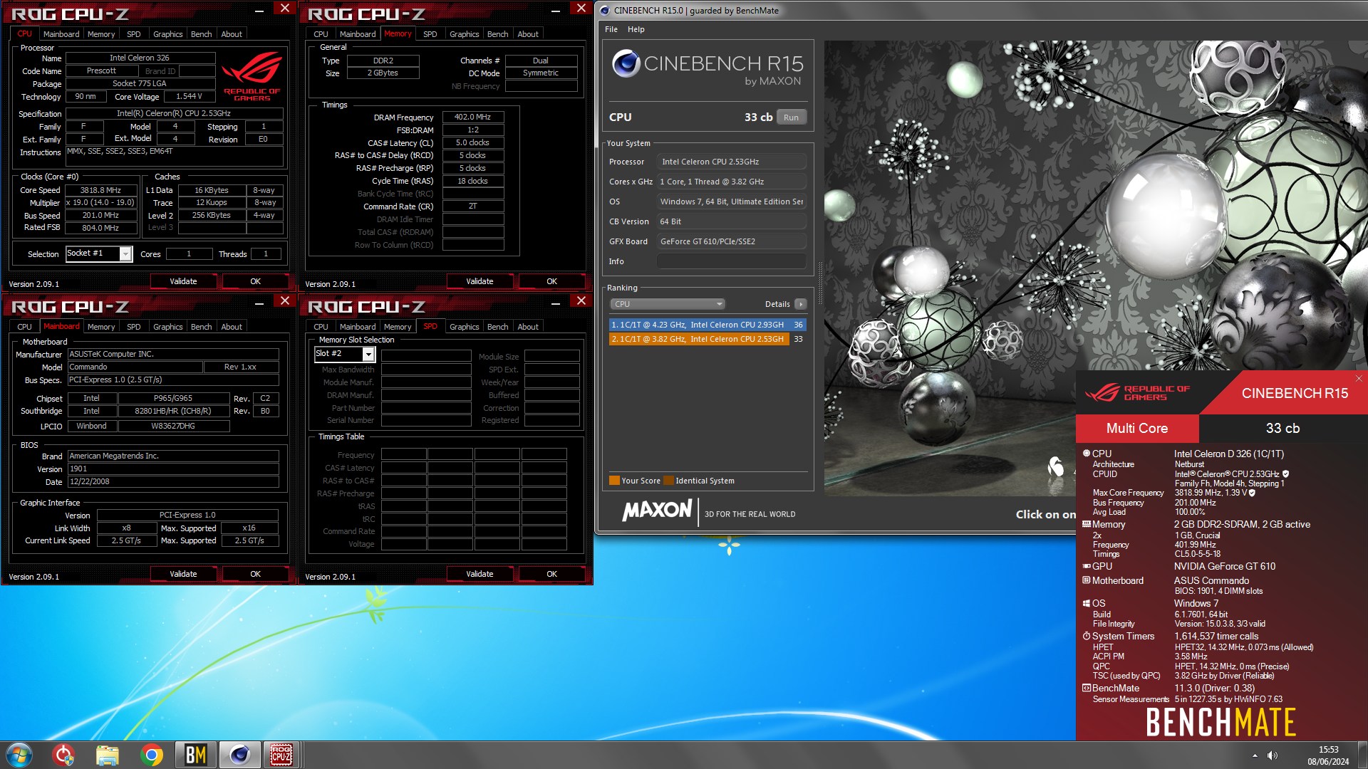Image resolution: width=1368 pixels, height=769 pixels.
Task: Click the BenchMate Motherboard section icon
Action: pos(1087,580)
